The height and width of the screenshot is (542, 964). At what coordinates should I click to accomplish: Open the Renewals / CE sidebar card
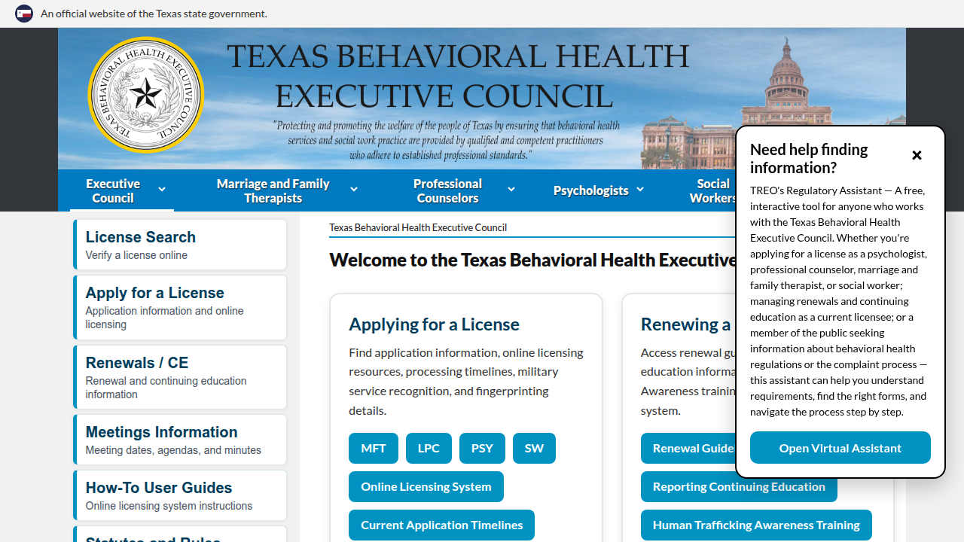pyautogui.click(x=180, y=377)
